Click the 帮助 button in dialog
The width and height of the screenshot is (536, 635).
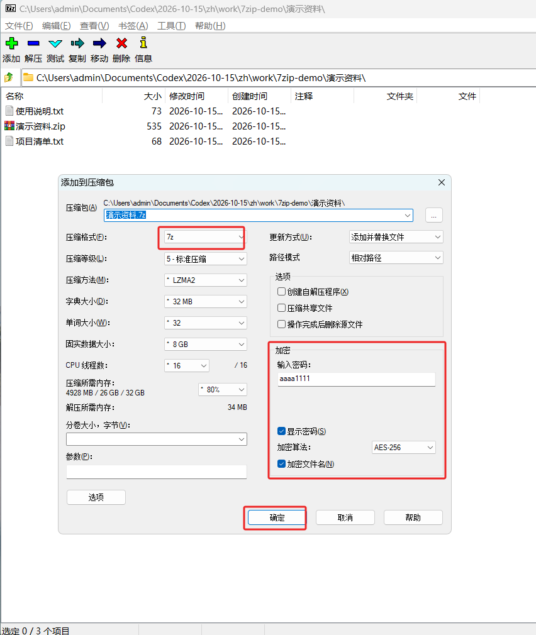pyautogui.click(x=413, y=517)
